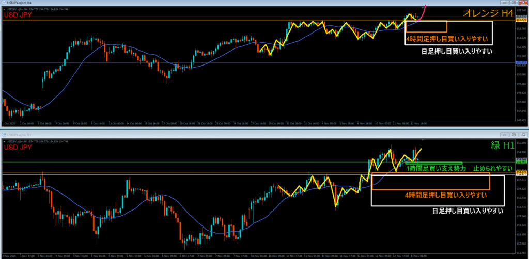
Task: Click the 1時間足買い支え勢力 text label
Action: 436,168
